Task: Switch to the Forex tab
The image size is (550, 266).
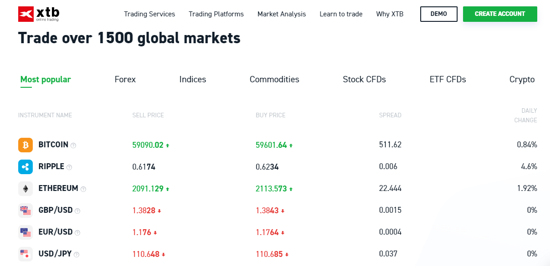Action: [125, 80]
